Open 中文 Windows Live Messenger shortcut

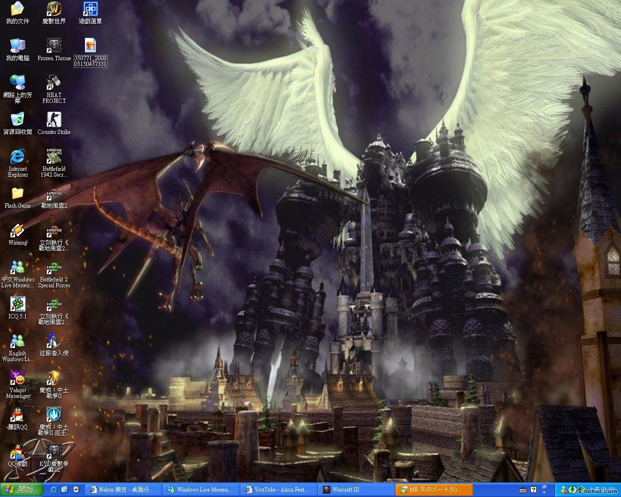17,274
